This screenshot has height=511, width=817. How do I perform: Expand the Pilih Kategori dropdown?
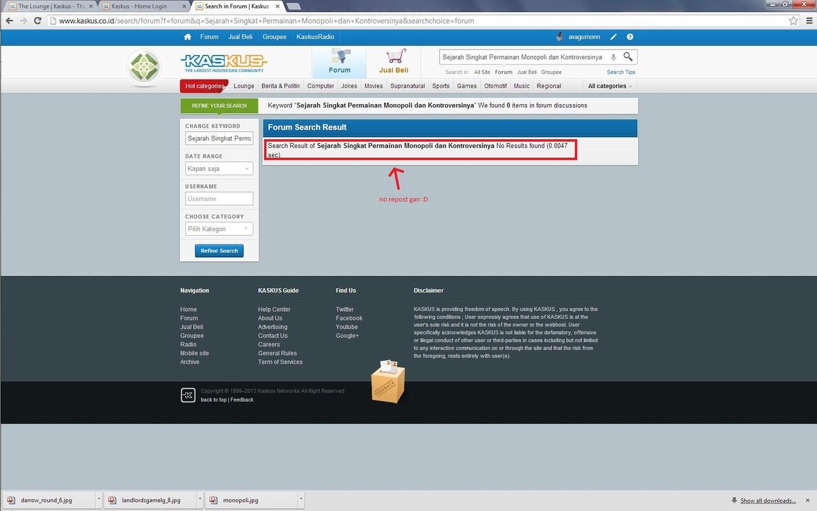click(219, 229)
